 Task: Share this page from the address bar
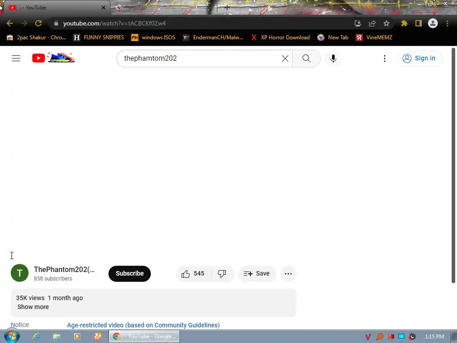372,23
